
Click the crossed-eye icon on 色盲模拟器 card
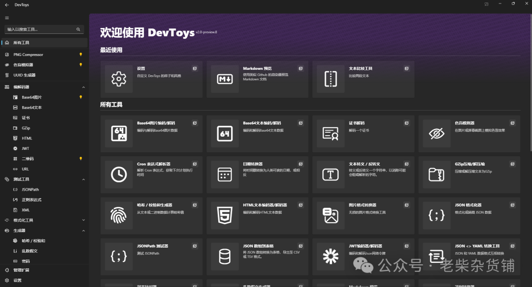tap(436, 134)
